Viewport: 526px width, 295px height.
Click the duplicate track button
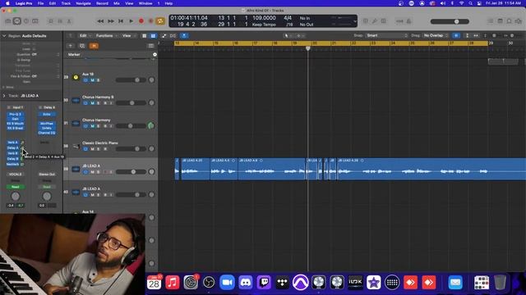click(82, 46)
